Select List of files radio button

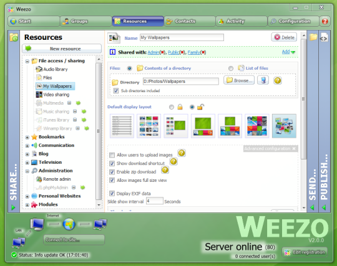pyautogui.click(x=231, y=69)
